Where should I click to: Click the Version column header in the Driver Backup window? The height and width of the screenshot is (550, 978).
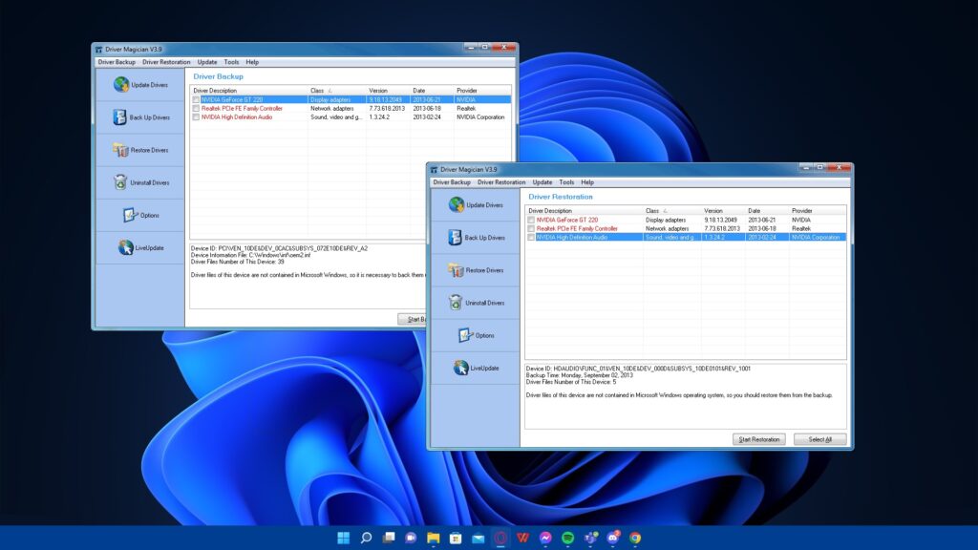point(388,91)
